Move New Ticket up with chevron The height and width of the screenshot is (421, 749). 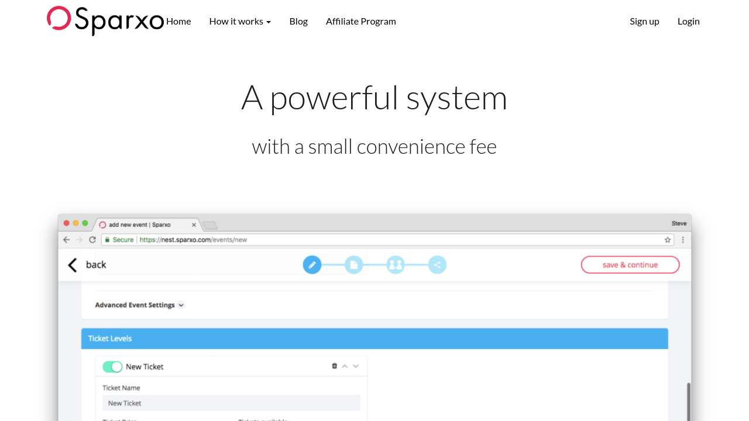(x=345, y=366)
